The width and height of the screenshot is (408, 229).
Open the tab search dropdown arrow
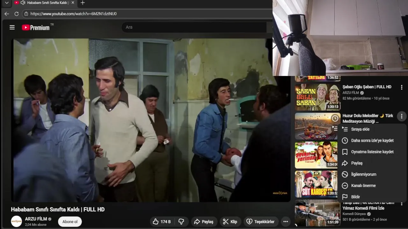[6, 3]
